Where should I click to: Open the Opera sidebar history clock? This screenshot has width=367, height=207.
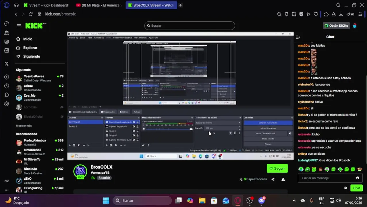tap(7, 86)
